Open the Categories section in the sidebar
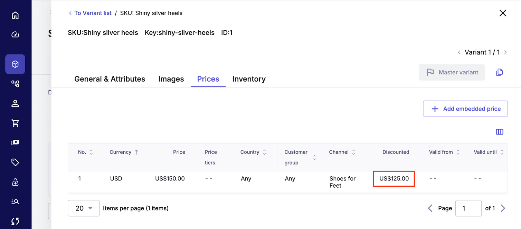This screenshot has width=521, height=229. click(15, 84)
